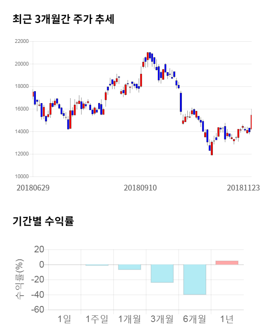Select the 6개월 x-axis label
Screen dimensions: 264x334
[x=194, y=319]
